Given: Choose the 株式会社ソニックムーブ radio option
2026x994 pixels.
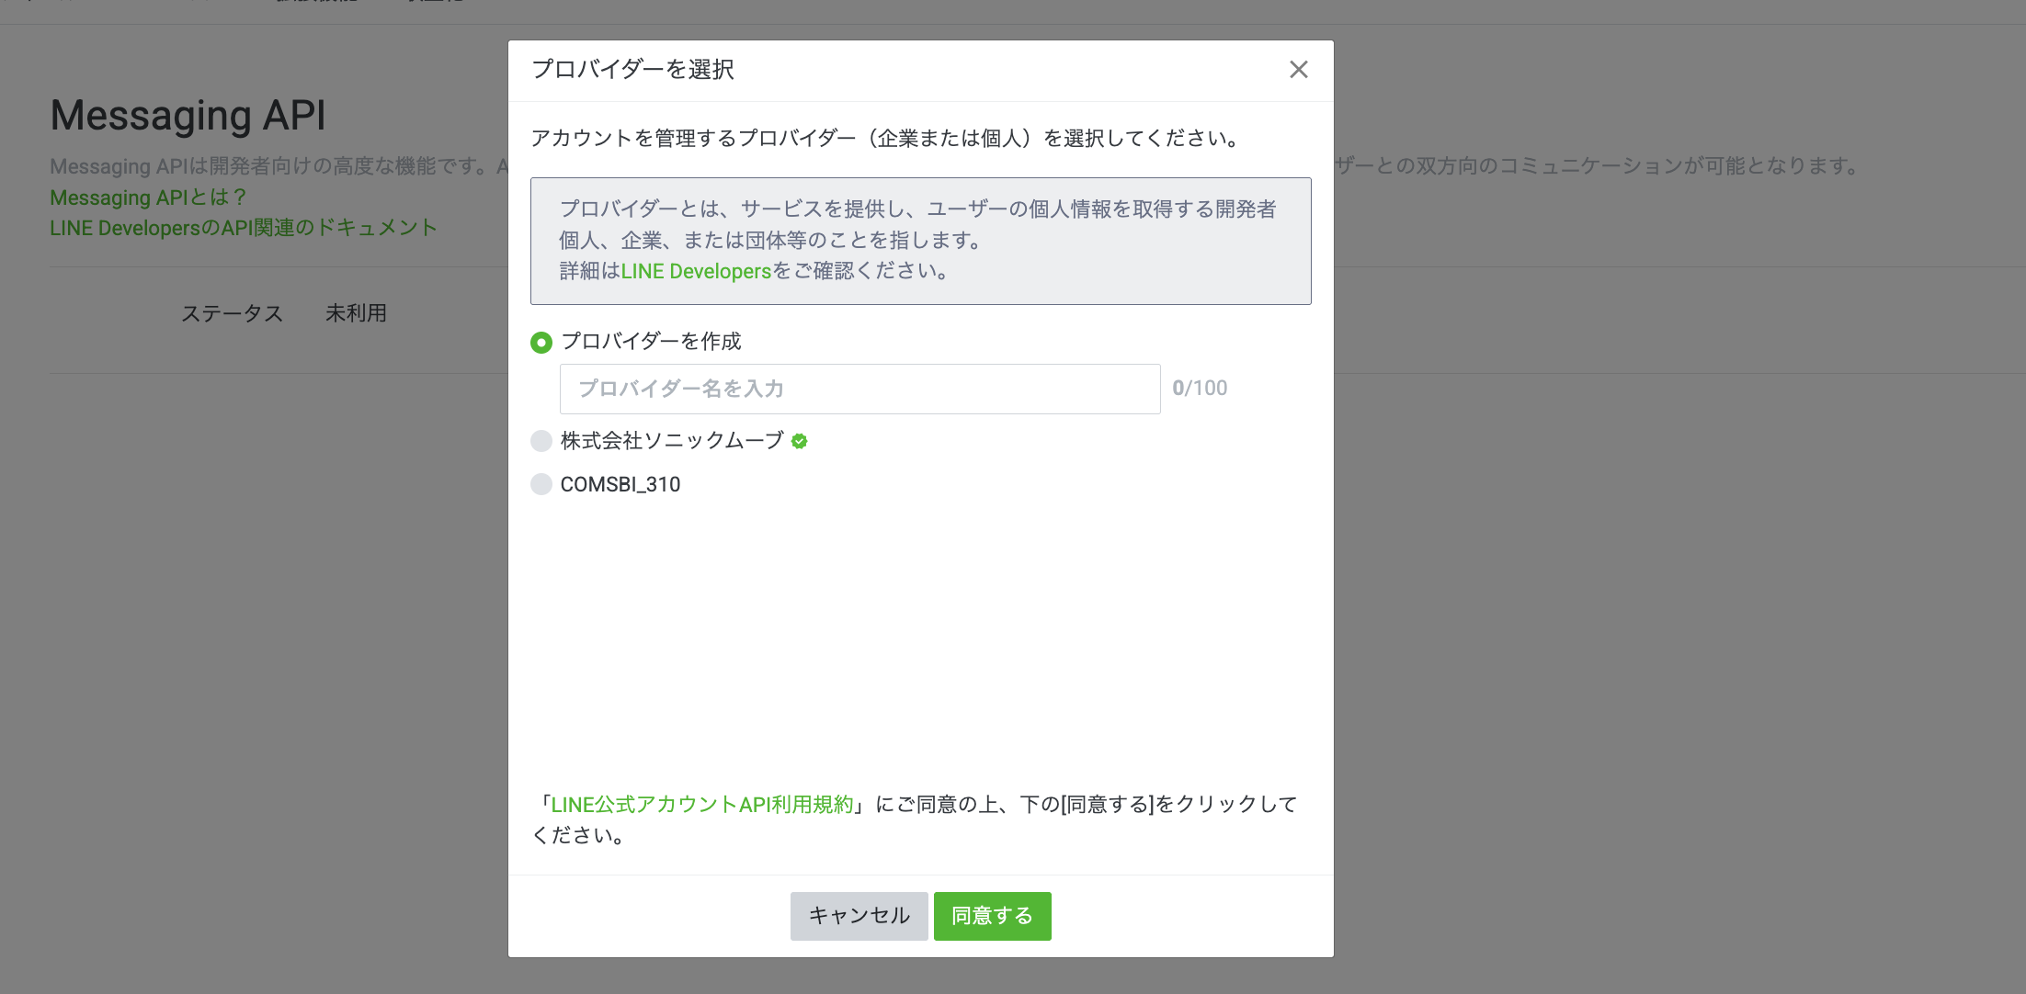Looking at the screenshot, I should click(x=541, y=441).
